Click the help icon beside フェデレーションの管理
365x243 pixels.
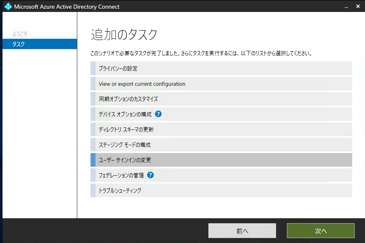150,175
